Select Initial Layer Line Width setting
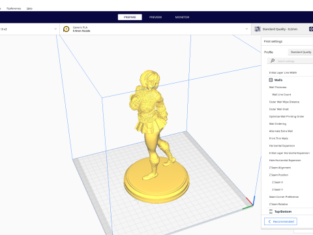The height and width of the screenshot is (235, 313). [x=283, y=72]
